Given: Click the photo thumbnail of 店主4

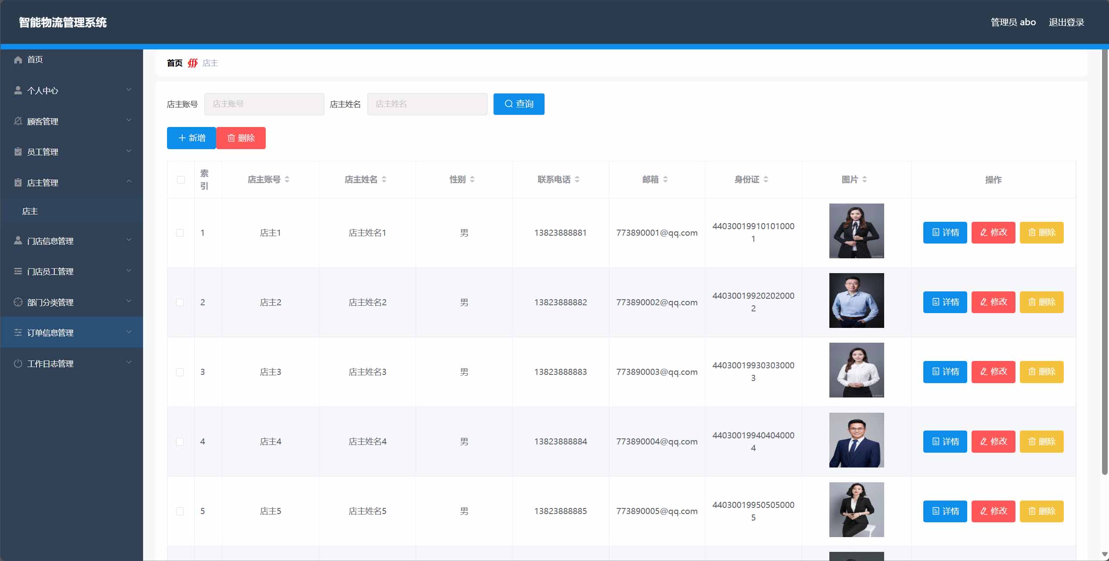Looking at the screenshot, I should click(x=857, y=440).
